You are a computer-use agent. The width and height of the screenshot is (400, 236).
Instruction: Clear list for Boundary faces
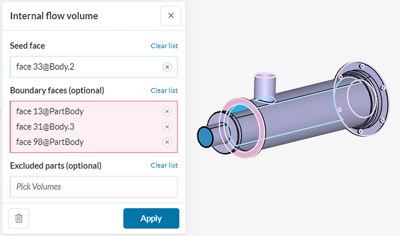(164, 90)
